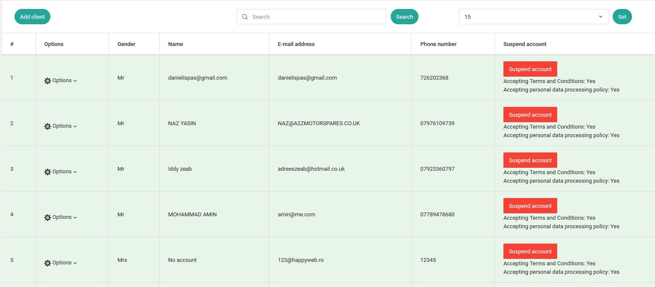Suspend account for MOHAMMAD AMIN

[530, 206]
